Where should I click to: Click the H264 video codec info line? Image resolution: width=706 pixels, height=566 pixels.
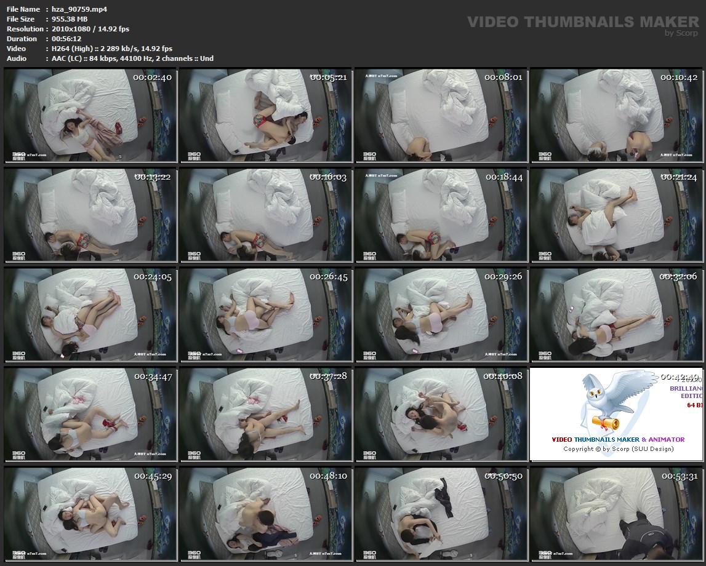pos(109,49)
